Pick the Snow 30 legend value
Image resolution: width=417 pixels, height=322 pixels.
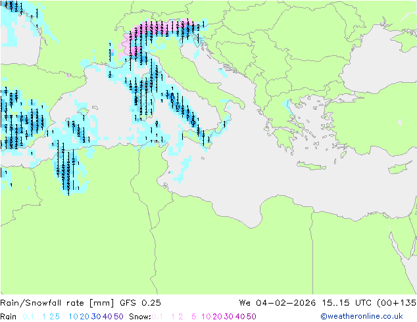[229, 317]
